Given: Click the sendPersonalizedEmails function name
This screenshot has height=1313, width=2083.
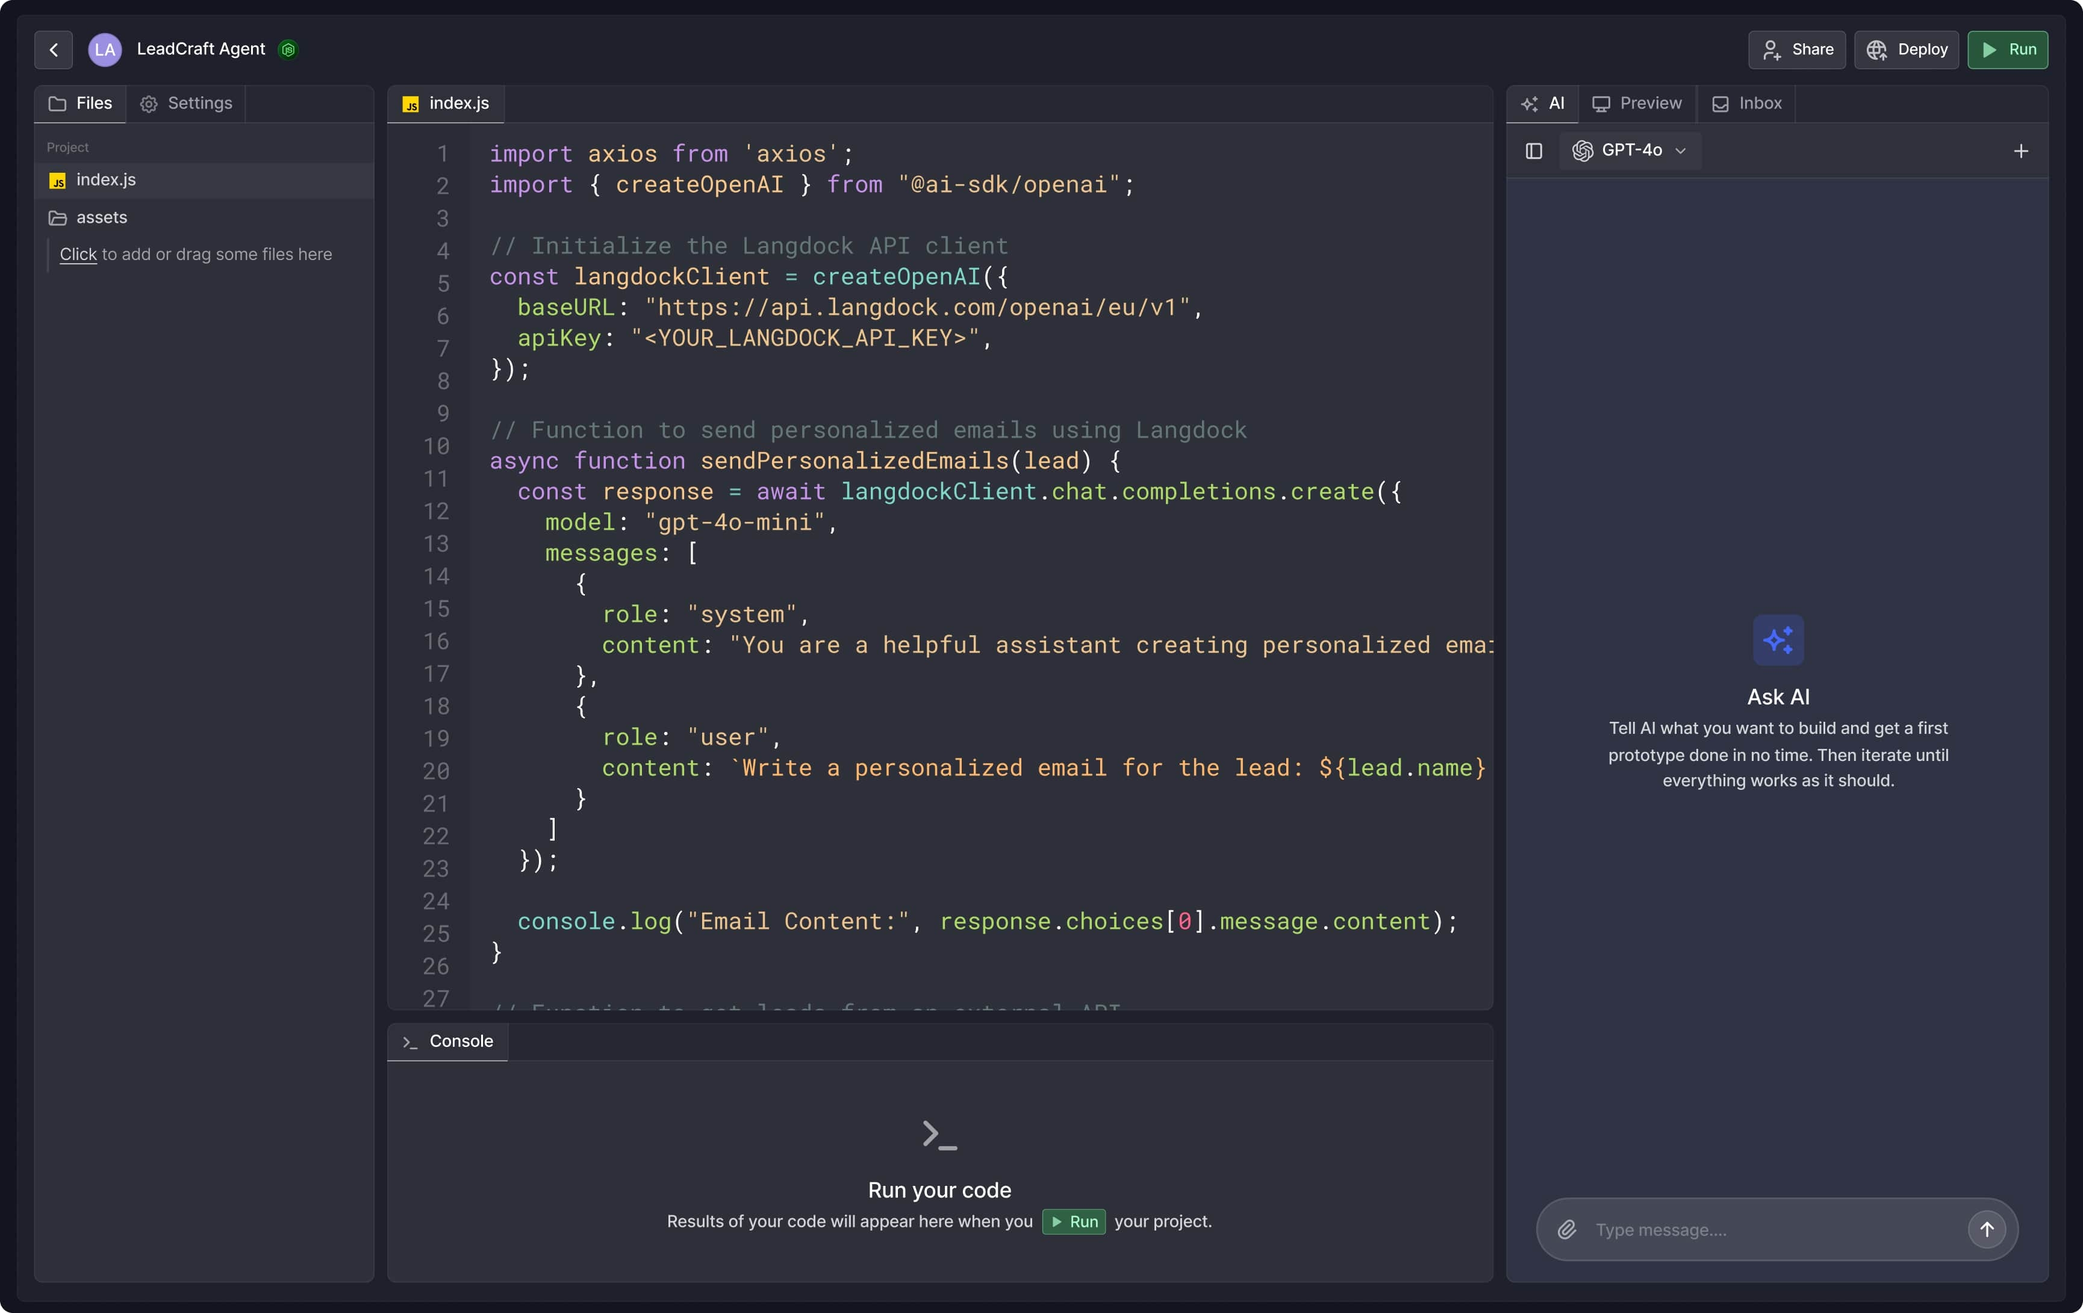Looking at the screenshot, I should coord(855,461).
